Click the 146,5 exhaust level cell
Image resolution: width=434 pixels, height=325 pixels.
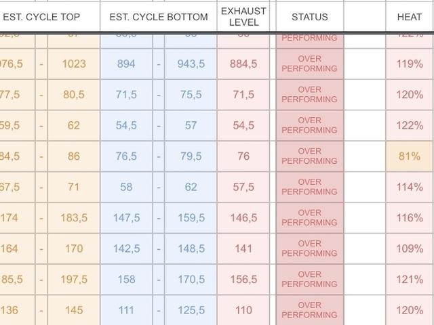pyautogui.click(x=244, y=218)
